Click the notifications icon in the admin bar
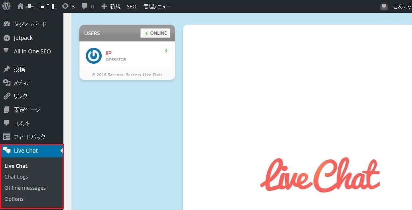The height and width of the screenshot is (210, 412). (x=384, y=6)
